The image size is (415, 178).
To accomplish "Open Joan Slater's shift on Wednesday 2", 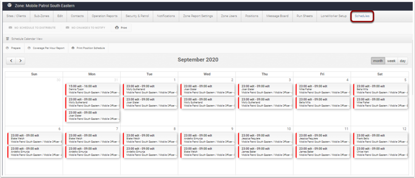I will pos(208,89).
